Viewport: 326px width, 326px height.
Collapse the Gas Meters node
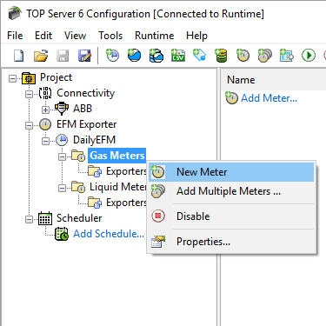click(x=62, y=156)
